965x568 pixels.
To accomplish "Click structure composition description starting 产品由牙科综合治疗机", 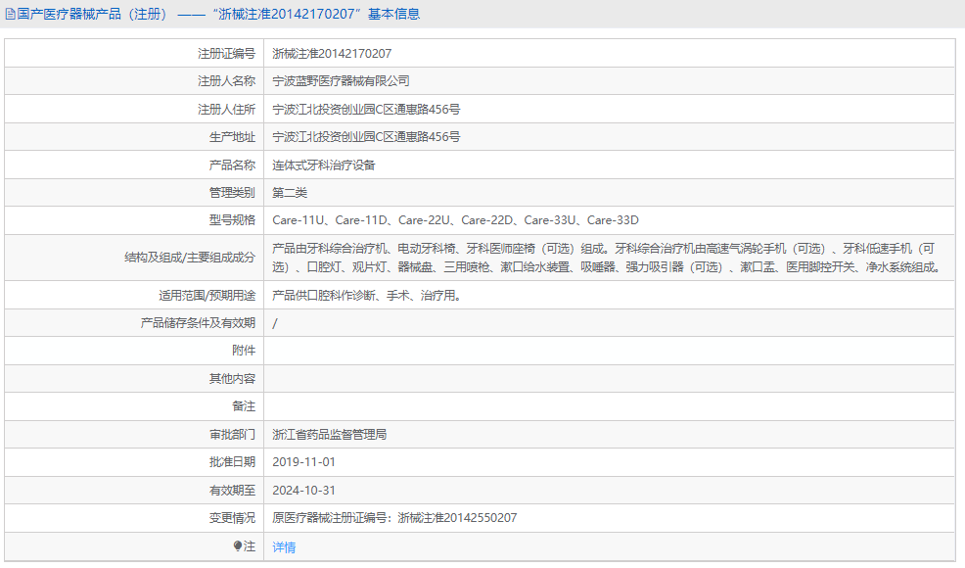I will [x=606, y=258].
